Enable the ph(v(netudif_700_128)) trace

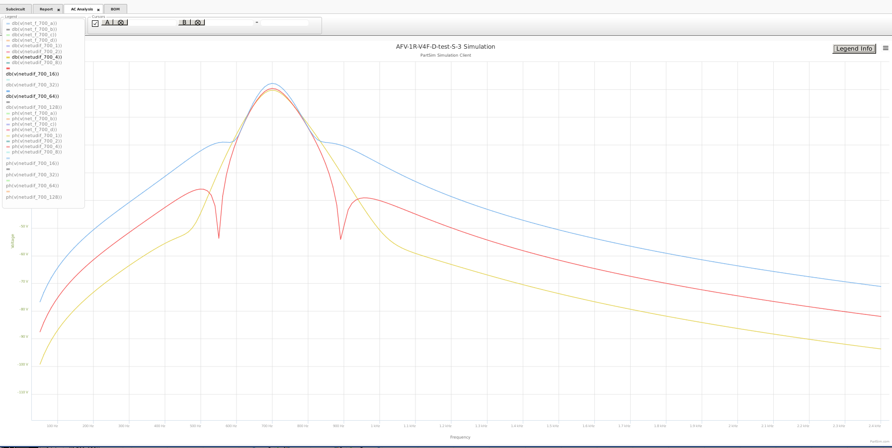[x=34, y=197]
